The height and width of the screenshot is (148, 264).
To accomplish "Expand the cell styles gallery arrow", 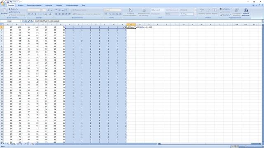I will (195, 15).
